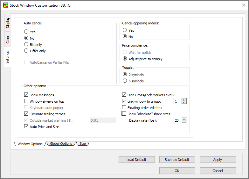The image size is (249, 179).
Task: Select 5 symbols toggle option
Action: point(125,81)
